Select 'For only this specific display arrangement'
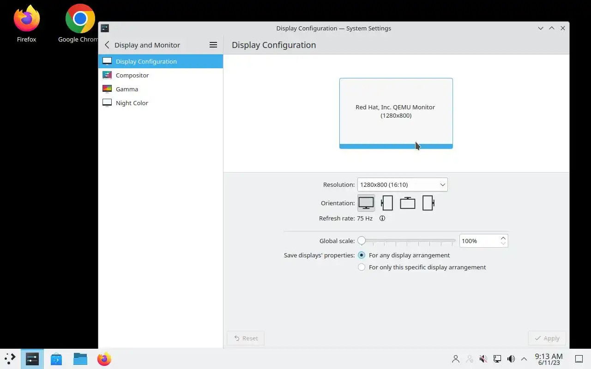Viewport: 591px width, 369px height. click(422, 267)
